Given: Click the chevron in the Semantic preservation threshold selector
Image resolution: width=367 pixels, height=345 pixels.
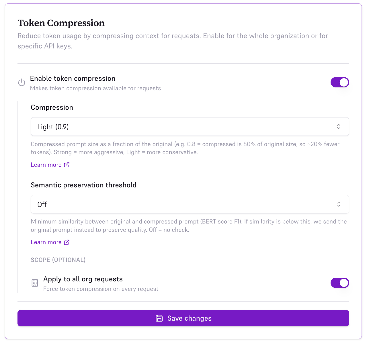Looking at the screenshot, I should click(339, 204).
